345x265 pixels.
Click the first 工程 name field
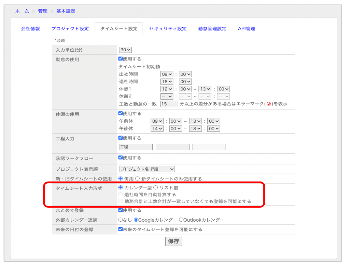[x=136, y=147]
